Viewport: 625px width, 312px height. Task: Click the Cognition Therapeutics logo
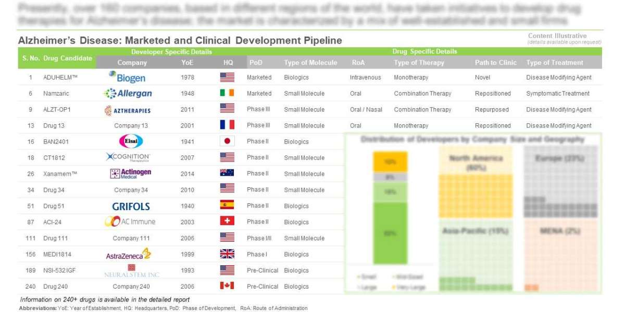(128, 158)
